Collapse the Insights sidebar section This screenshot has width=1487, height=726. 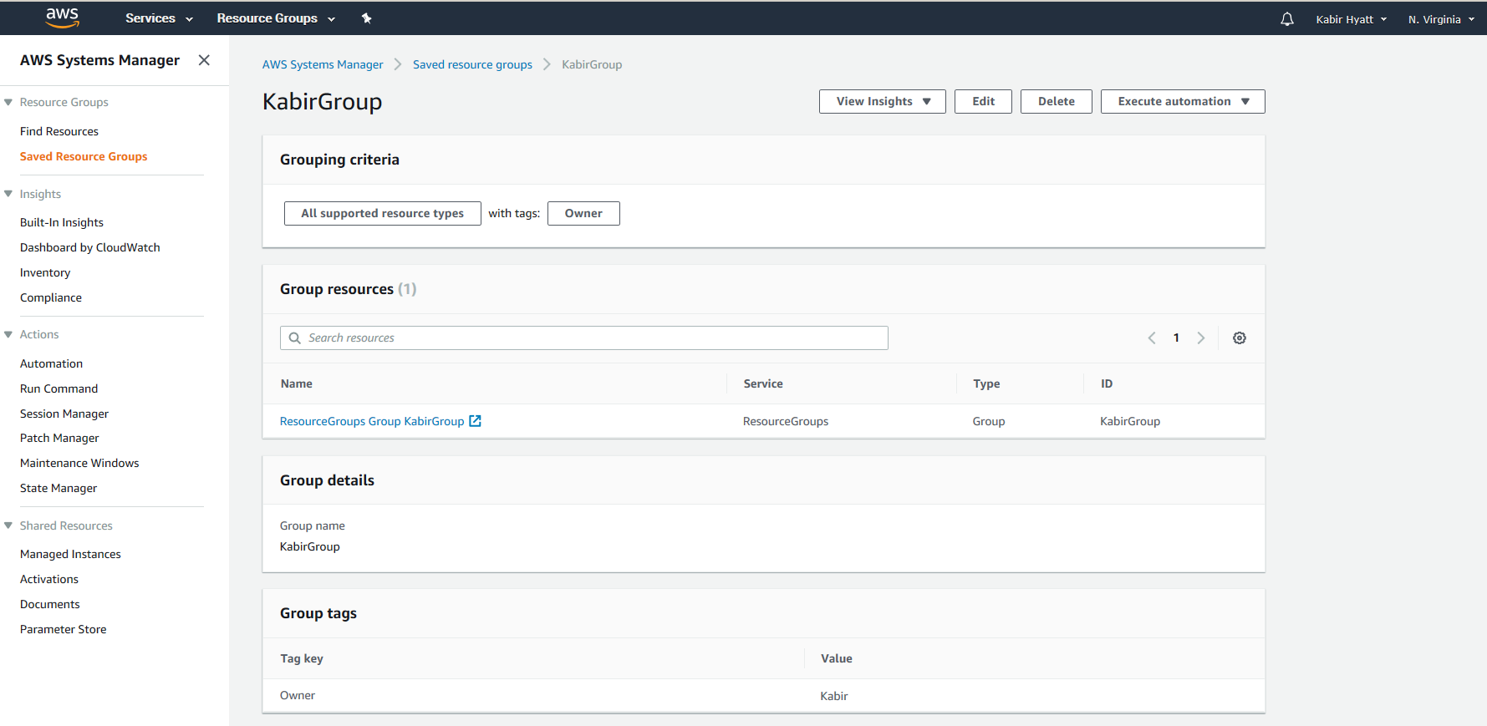tap(8, 194)
